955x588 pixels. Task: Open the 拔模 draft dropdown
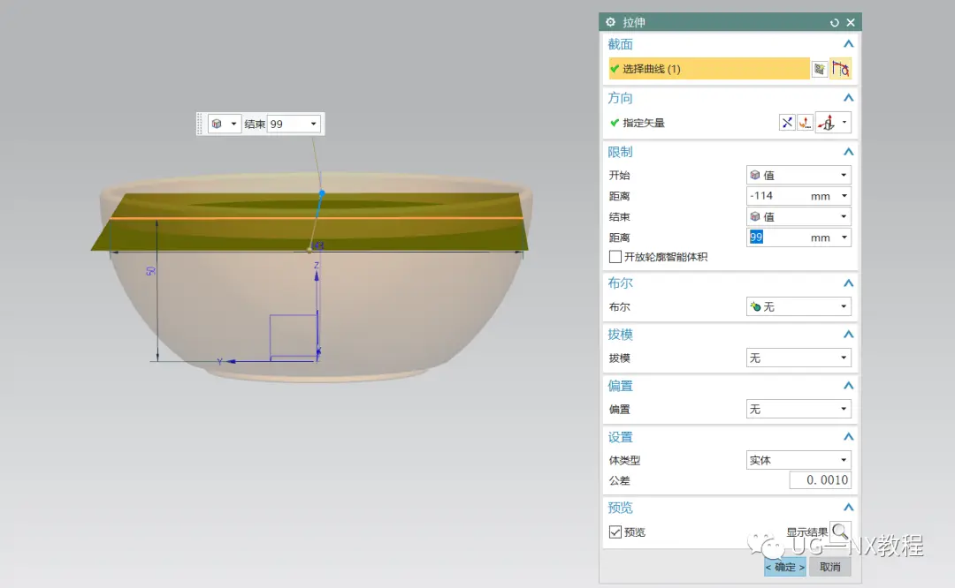798,358
